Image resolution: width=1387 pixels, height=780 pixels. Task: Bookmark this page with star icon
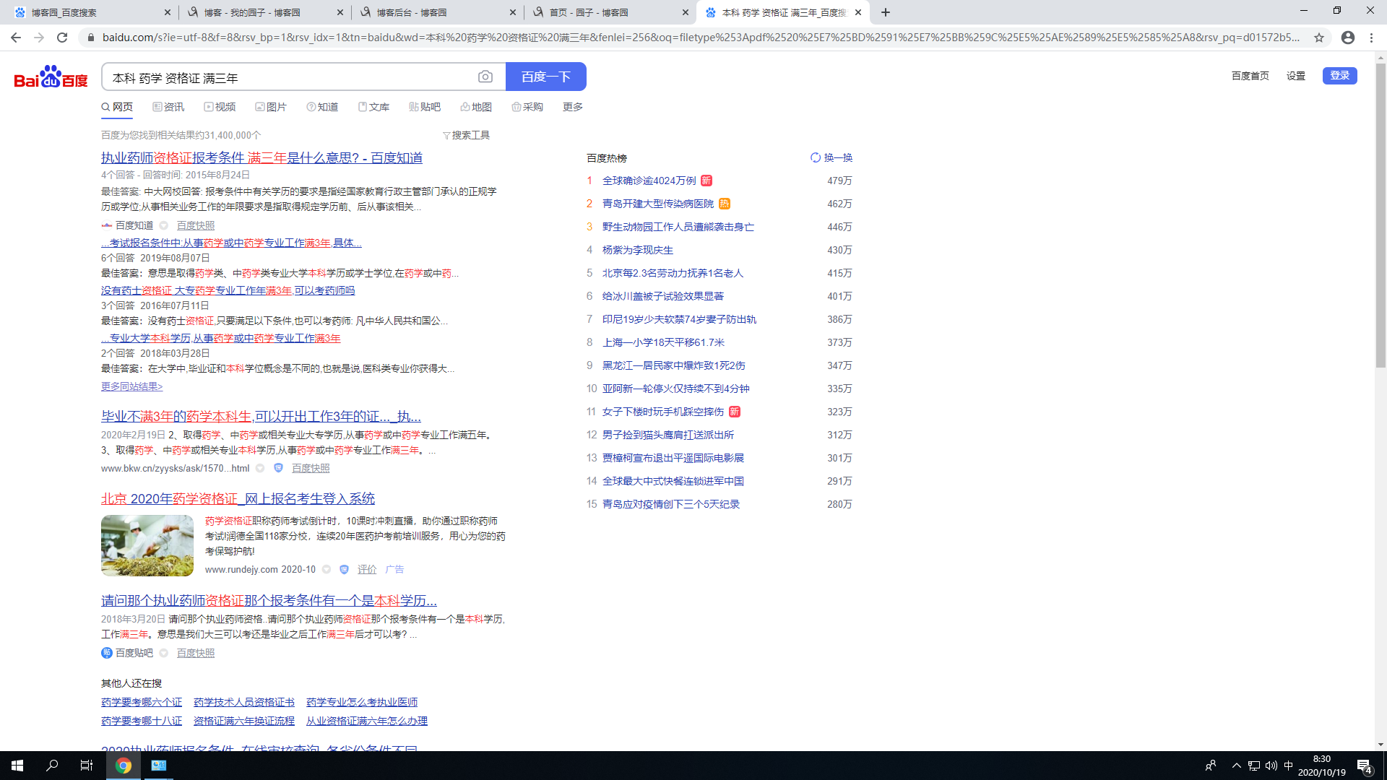1319,38
